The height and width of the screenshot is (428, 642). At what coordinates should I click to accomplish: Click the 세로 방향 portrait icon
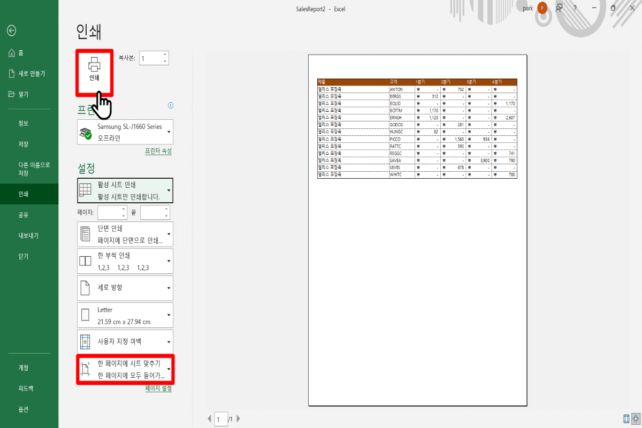point(85,288)
